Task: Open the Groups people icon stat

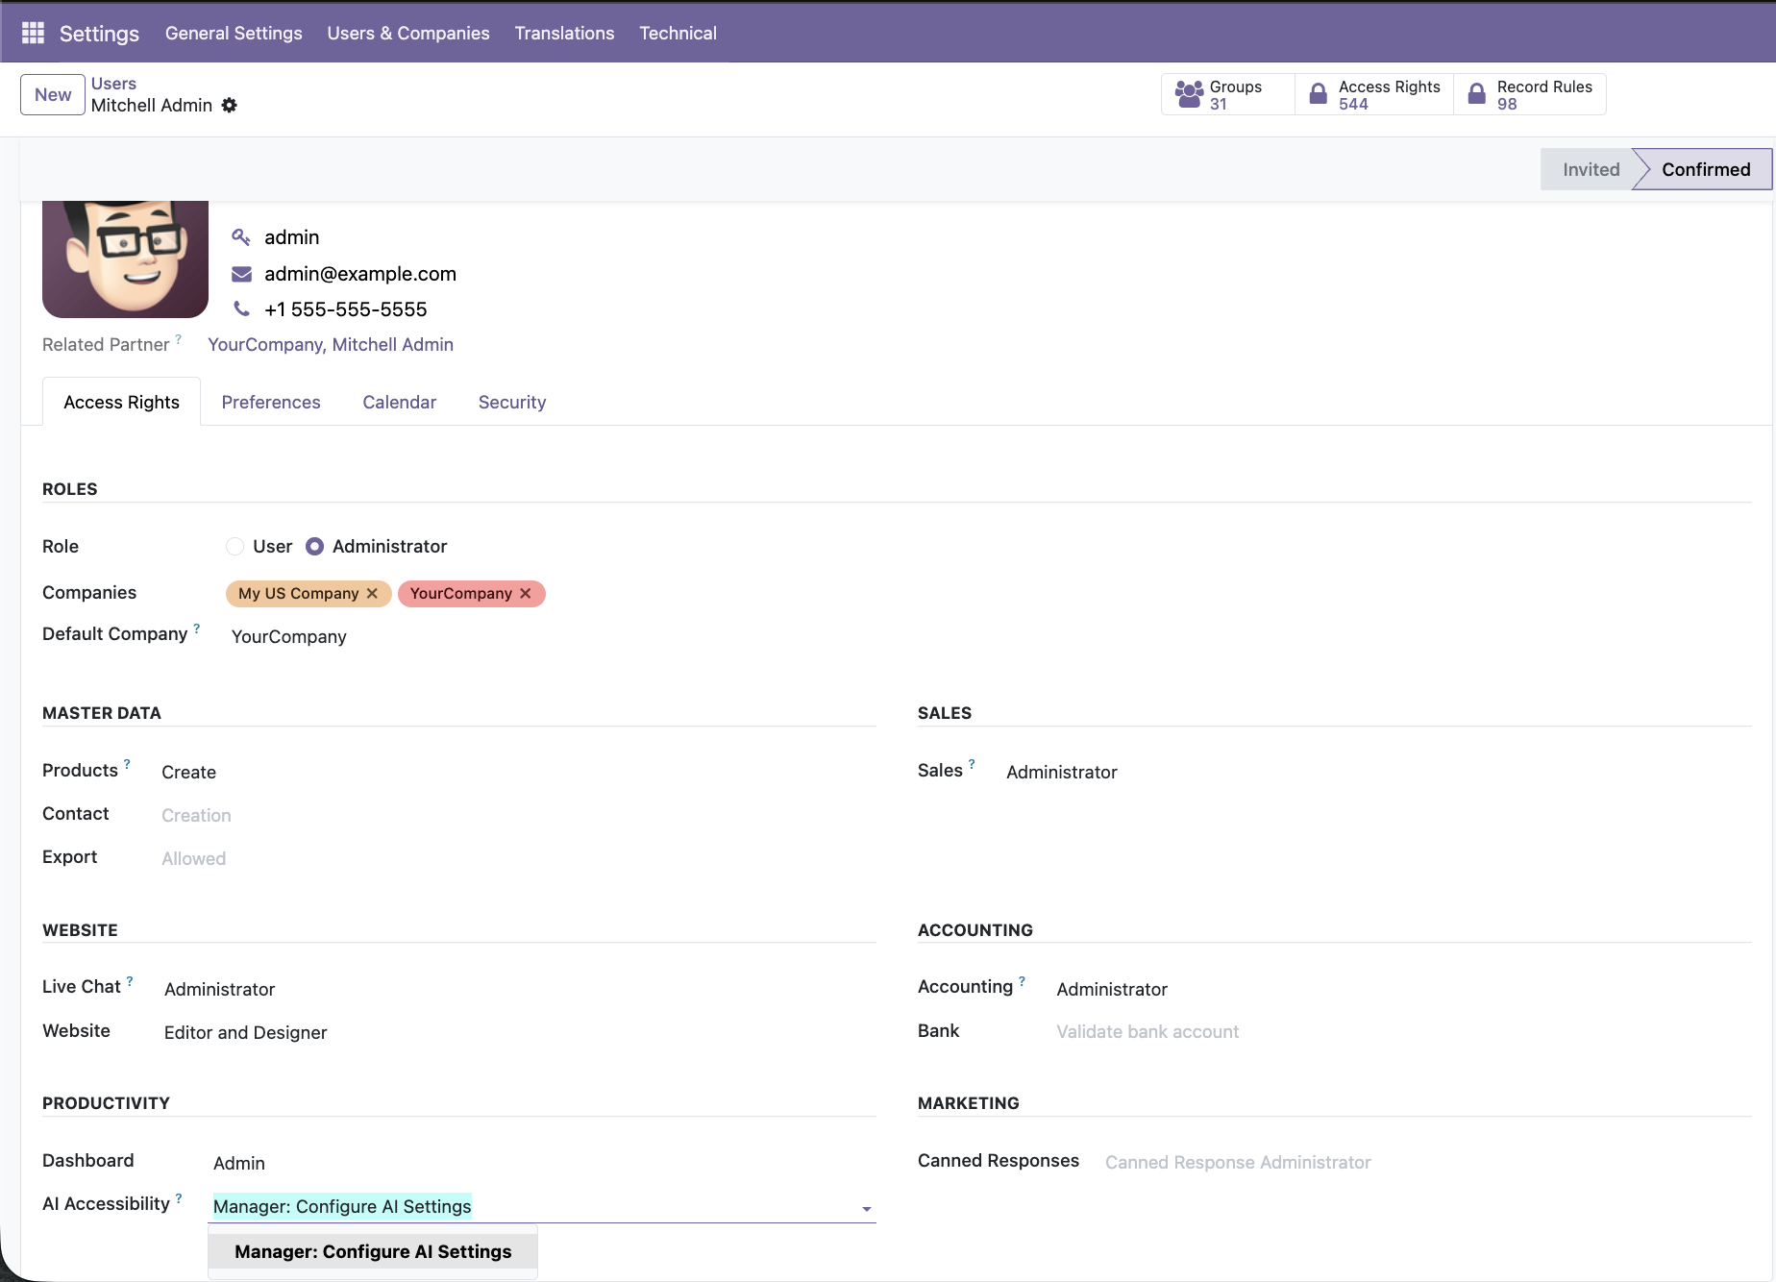Action: (x=1189, y=94)
